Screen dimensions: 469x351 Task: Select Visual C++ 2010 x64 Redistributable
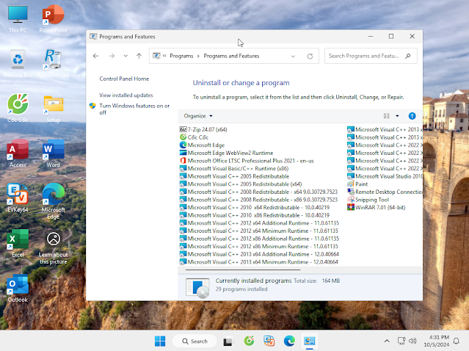[x=254, y=207]
